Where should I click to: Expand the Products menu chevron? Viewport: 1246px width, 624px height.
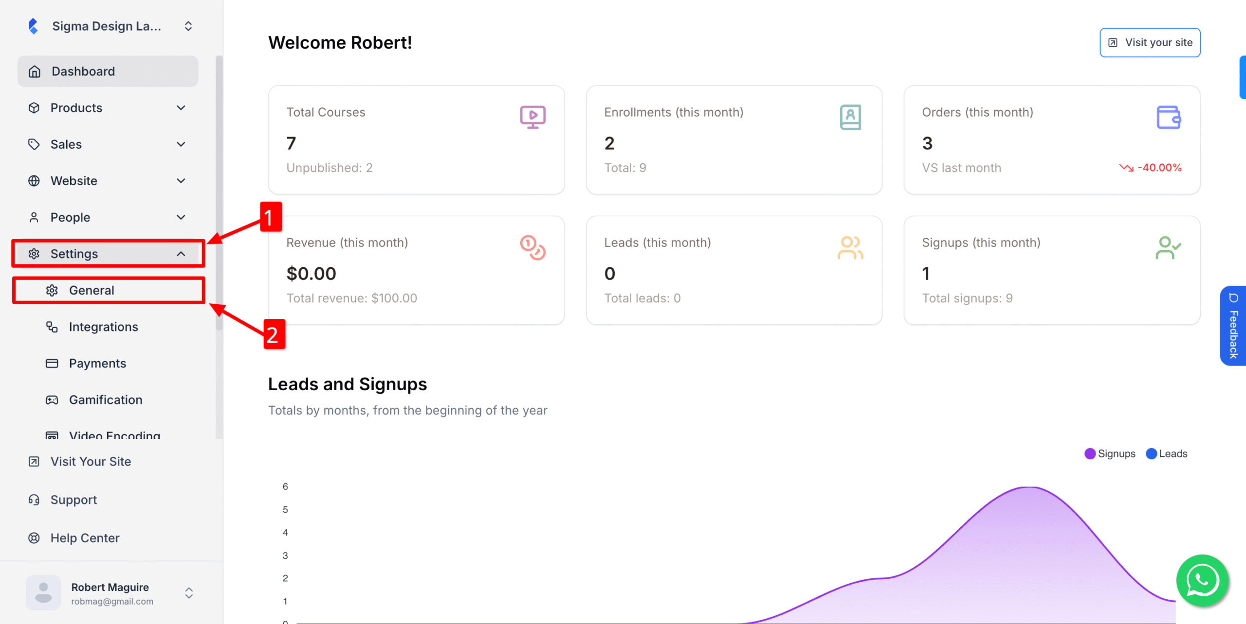(181, 108)
